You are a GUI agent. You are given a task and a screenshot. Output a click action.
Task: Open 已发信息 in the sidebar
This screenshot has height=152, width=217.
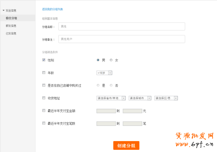pyautogui.click(x=11, y=33)
